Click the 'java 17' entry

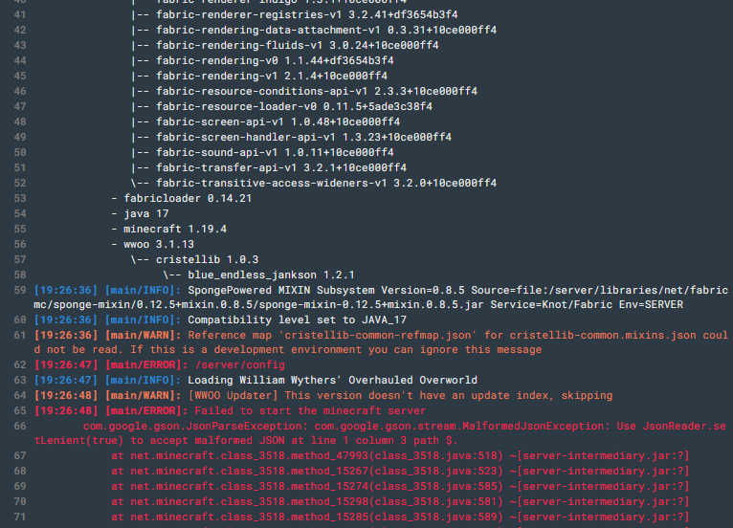(x=145, y=213)
